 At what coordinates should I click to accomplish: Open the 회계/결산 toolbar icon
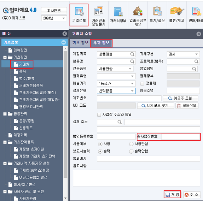coord(157,15)
